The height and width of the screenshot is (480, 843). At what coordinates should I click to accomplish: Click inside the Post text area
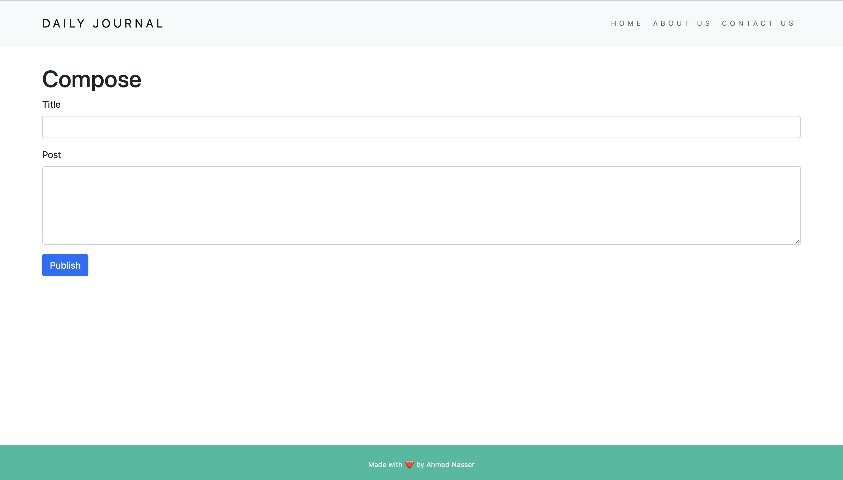[421, 205]
